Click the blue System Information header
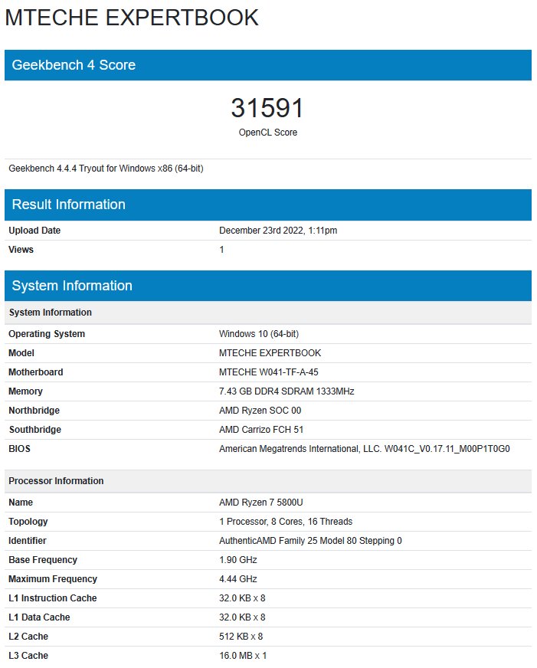 (x=268, y=286)
